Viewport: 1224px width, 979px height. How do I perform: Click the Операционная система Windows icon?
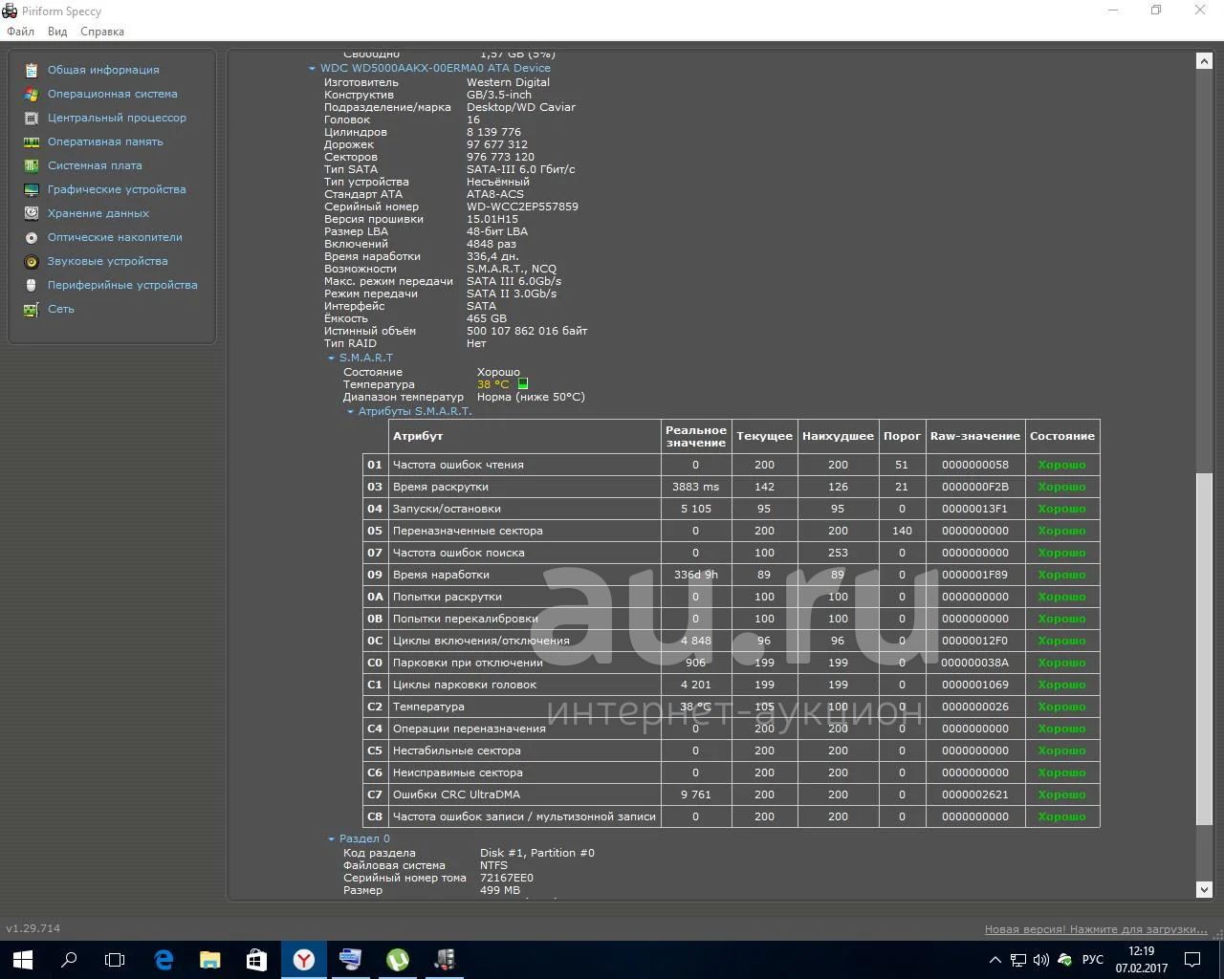pyautogui.click(x=32, y=94)
